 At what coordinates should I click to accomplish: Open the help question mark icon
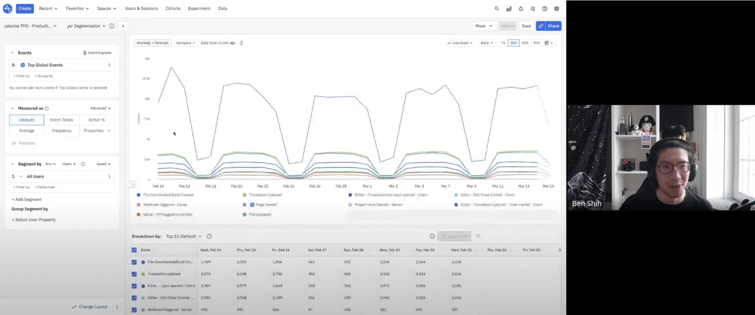click(545, 8)
